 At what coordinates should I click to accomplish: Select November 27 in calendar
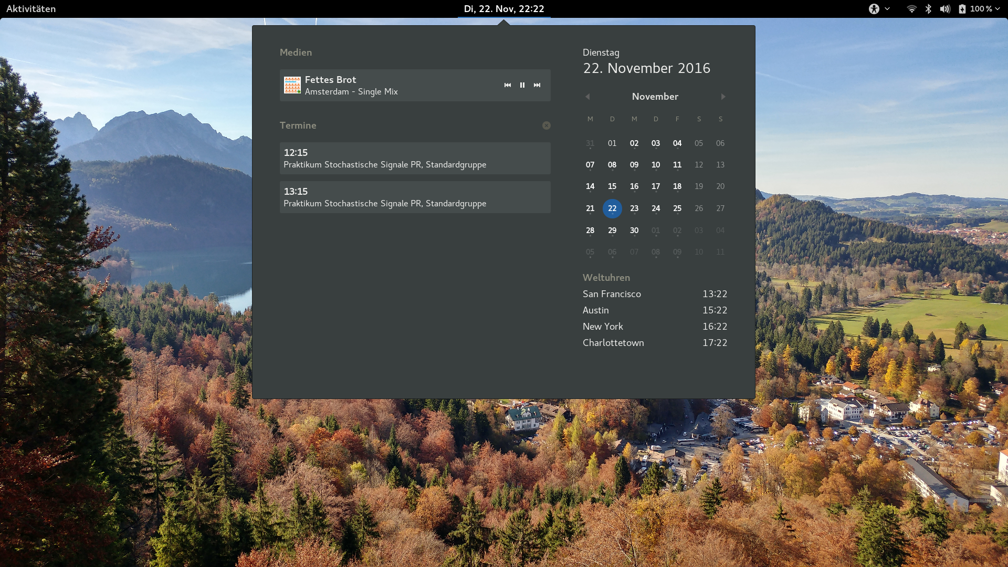[x=720, y=208]
